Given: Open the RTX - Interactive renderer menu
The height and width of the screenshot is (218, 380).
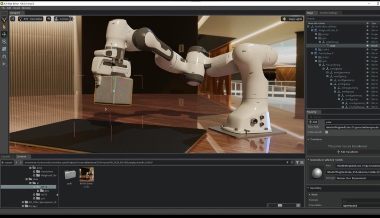Looking at the screenshot, I should coord(31,19).
